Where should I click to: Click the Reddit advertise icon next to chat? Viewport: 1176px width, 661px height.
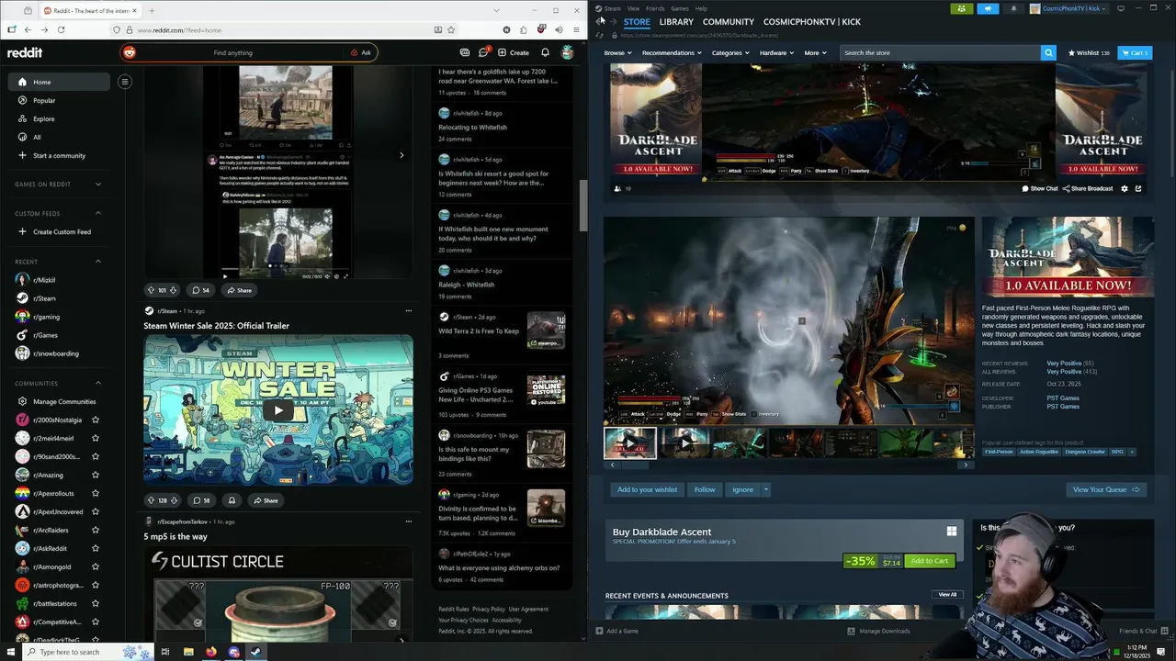465,52
